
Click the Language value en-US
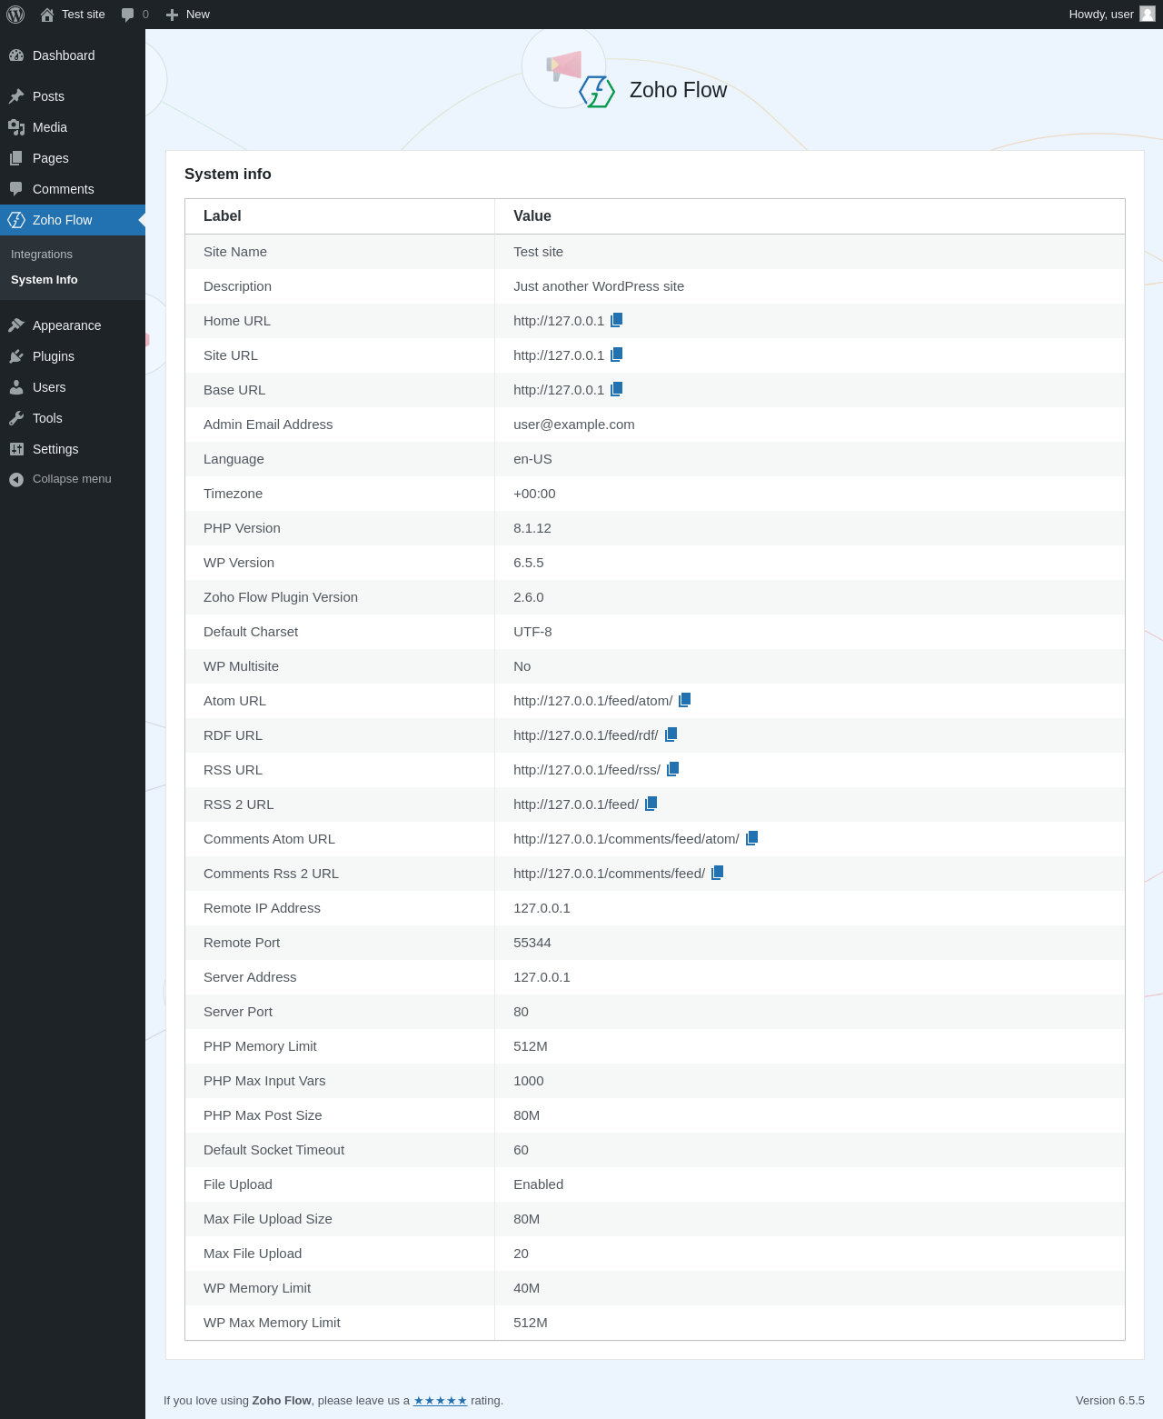click(x=533, y=459)
